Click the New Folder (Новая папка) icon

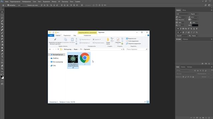click(x=108, y=40)
